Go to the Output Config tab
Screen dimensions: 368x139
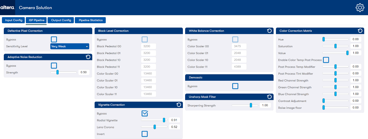click(61, 20)
